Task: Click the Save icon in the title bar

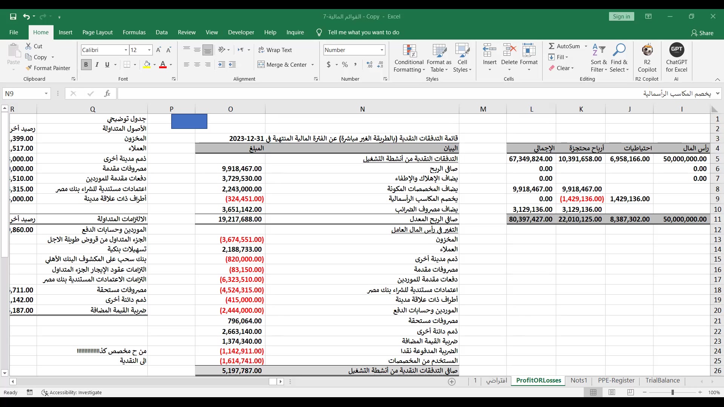Action: click(13, 17)
